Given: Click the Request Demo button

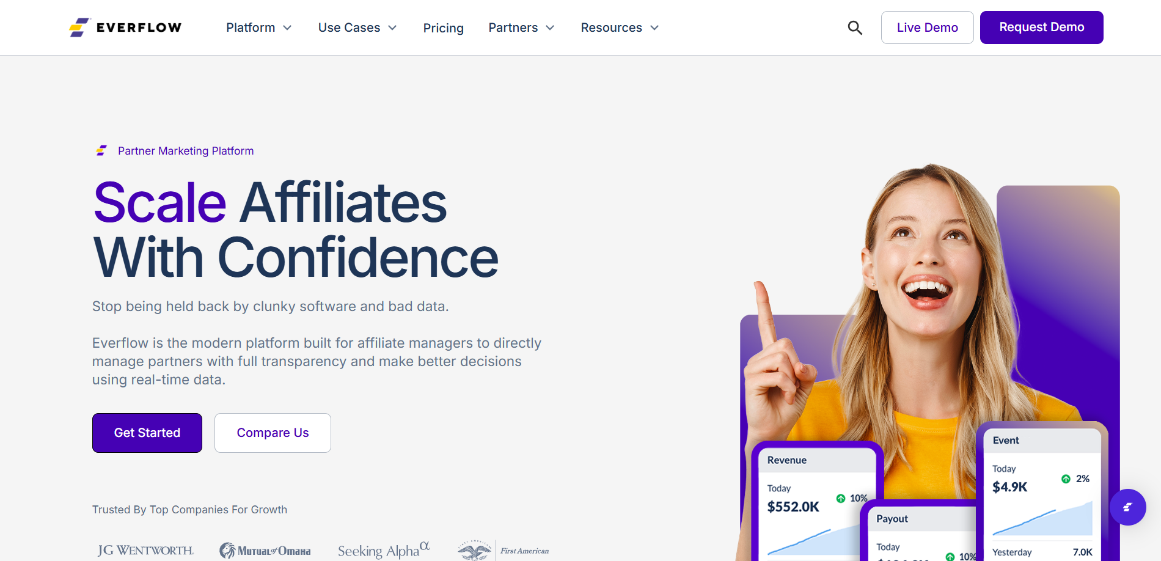Looking at the screenshot, I should click(x=1042, y=28).
